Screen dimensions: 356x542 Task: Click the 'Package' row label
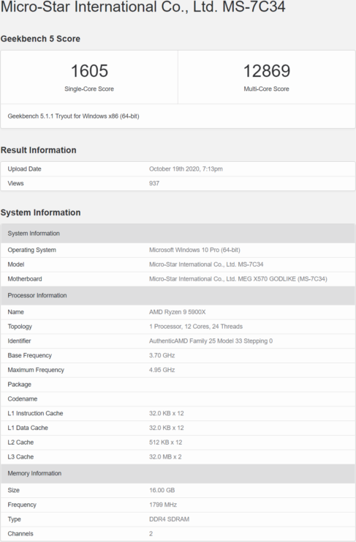tap(19, 385)
